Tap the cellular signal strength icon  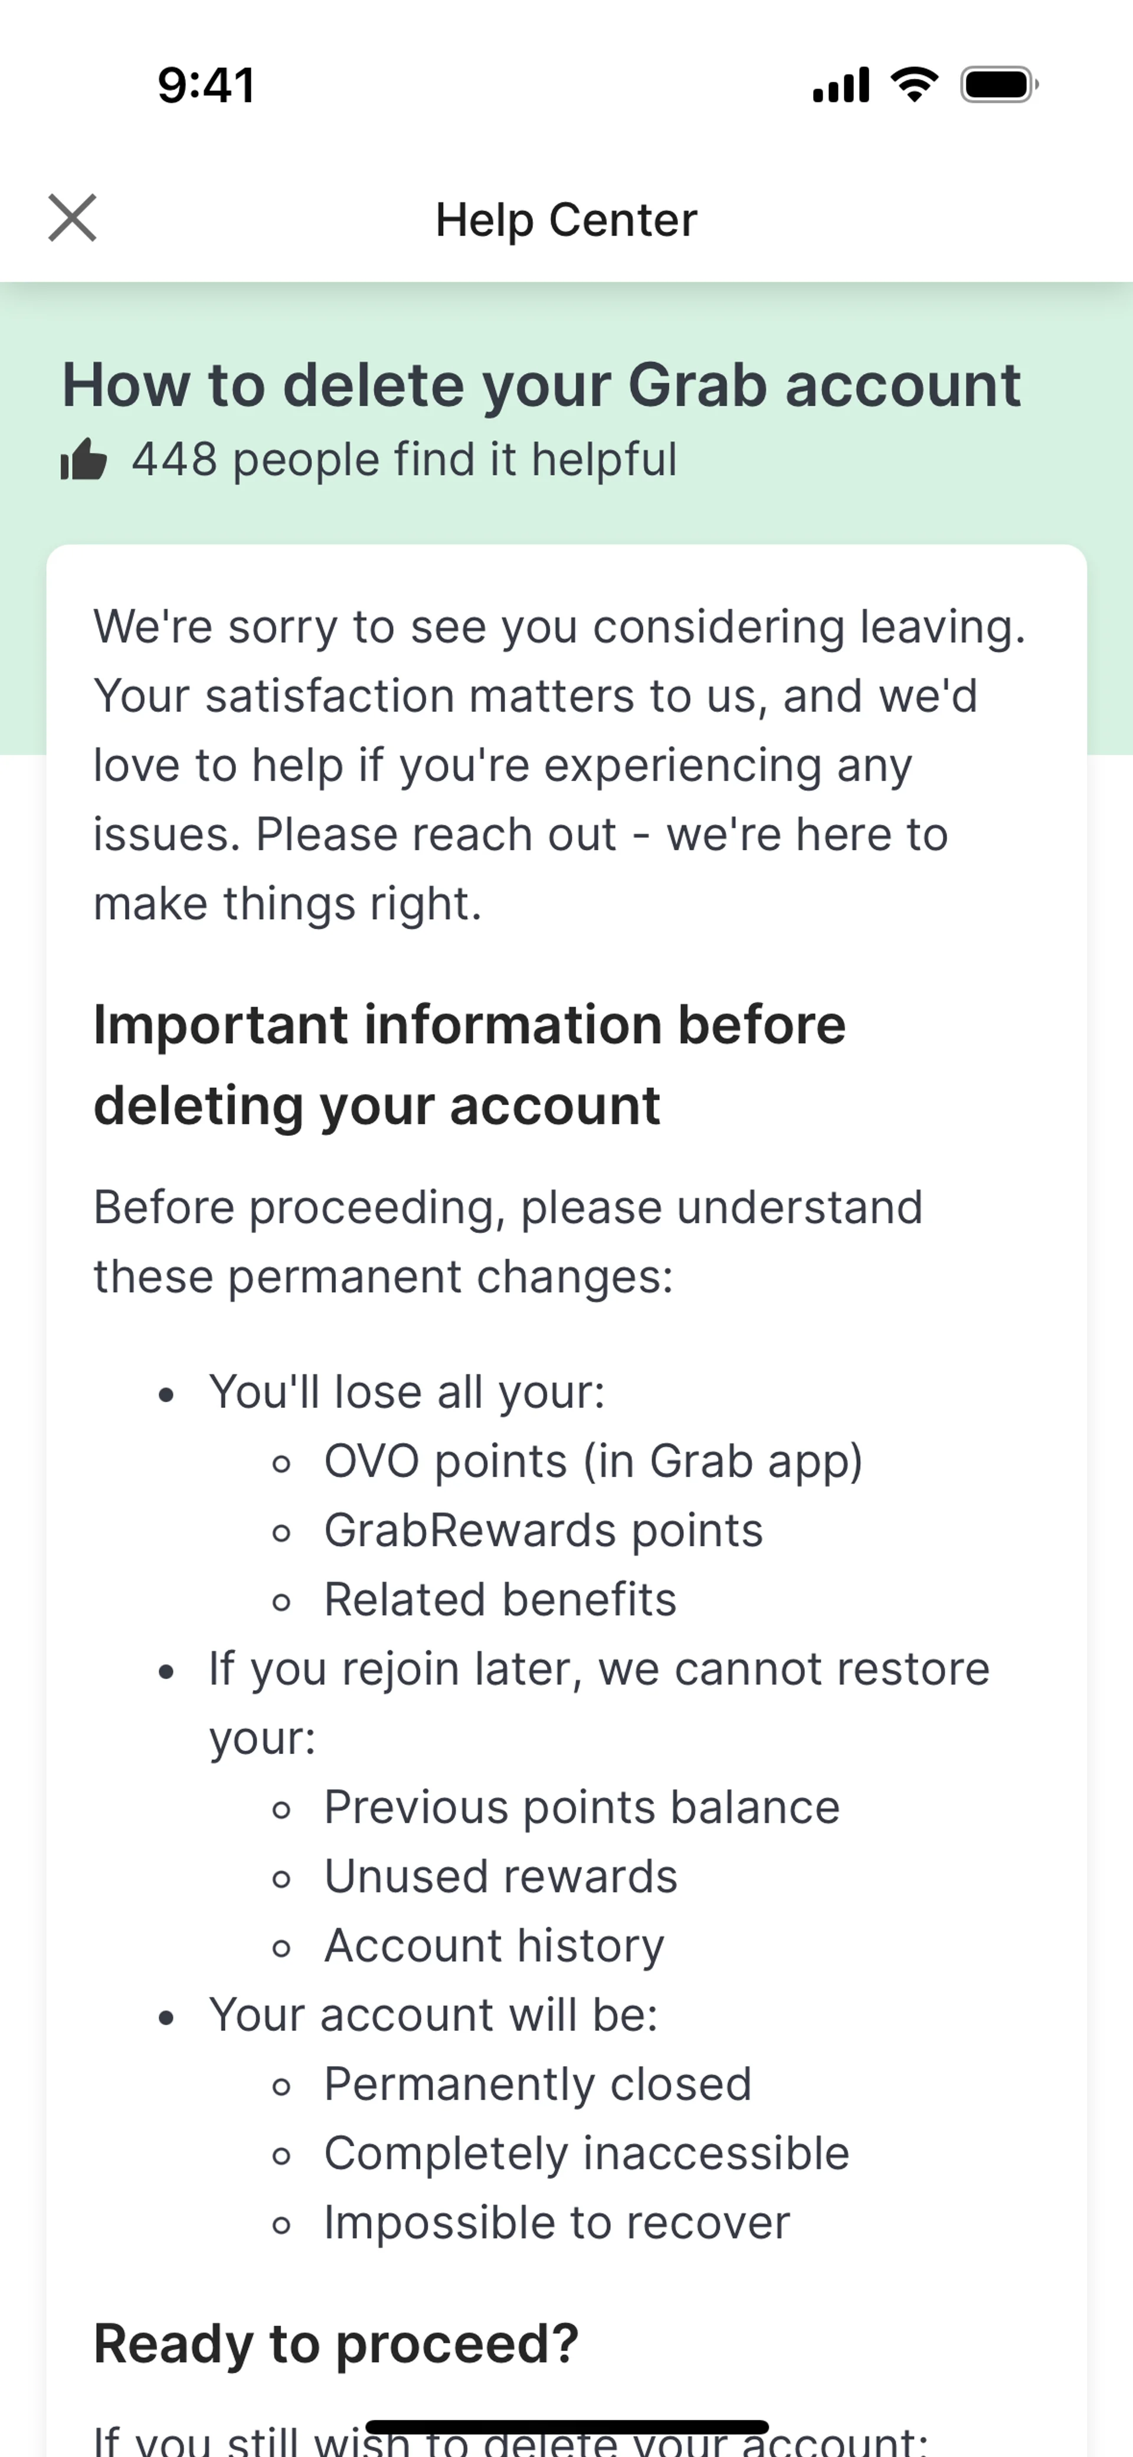pos(840,85)
